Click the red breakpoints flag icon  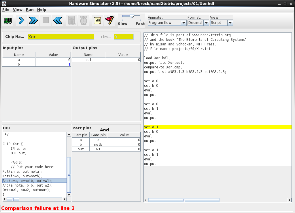tap(109, 20)
